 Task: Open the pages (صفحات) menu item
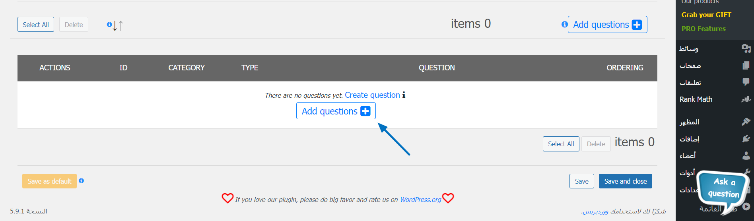point(690,66)
